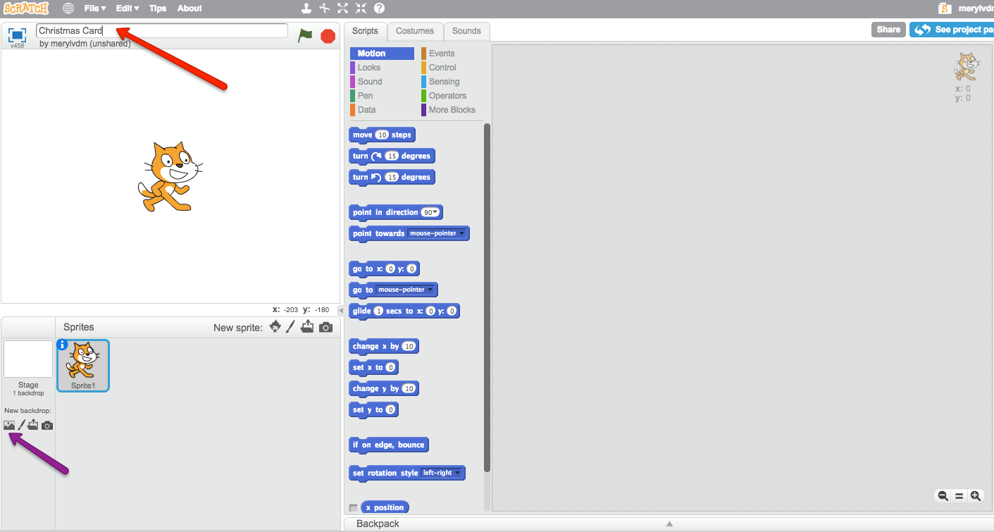Image resolution: width=994 pixels, height=532 pixels.
Task: Click the red stop sign button
Action: (x=328, y=36)
